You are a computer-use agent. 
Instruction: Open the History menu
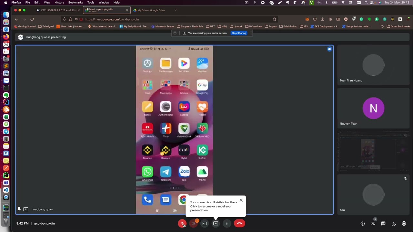59,3
